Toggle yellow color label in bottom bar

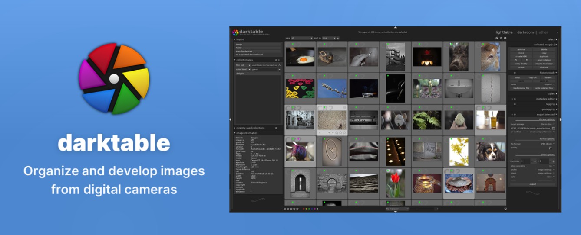(x=307, y=209)
